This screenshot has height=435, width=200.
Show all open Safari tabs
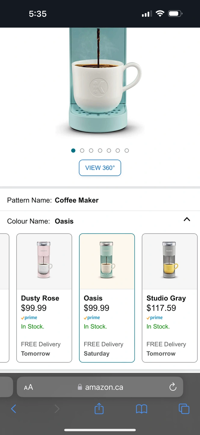[x=184, y=409]
